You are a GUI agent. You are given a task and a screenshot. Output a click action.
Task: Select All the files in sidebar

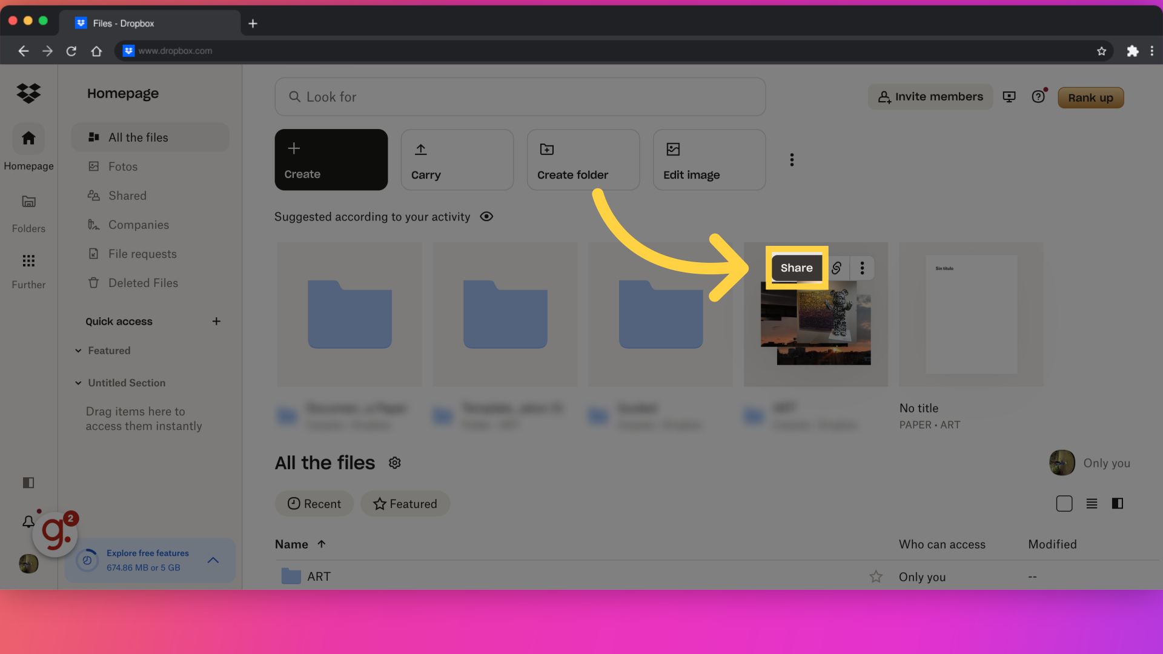[x=150, y=137]
